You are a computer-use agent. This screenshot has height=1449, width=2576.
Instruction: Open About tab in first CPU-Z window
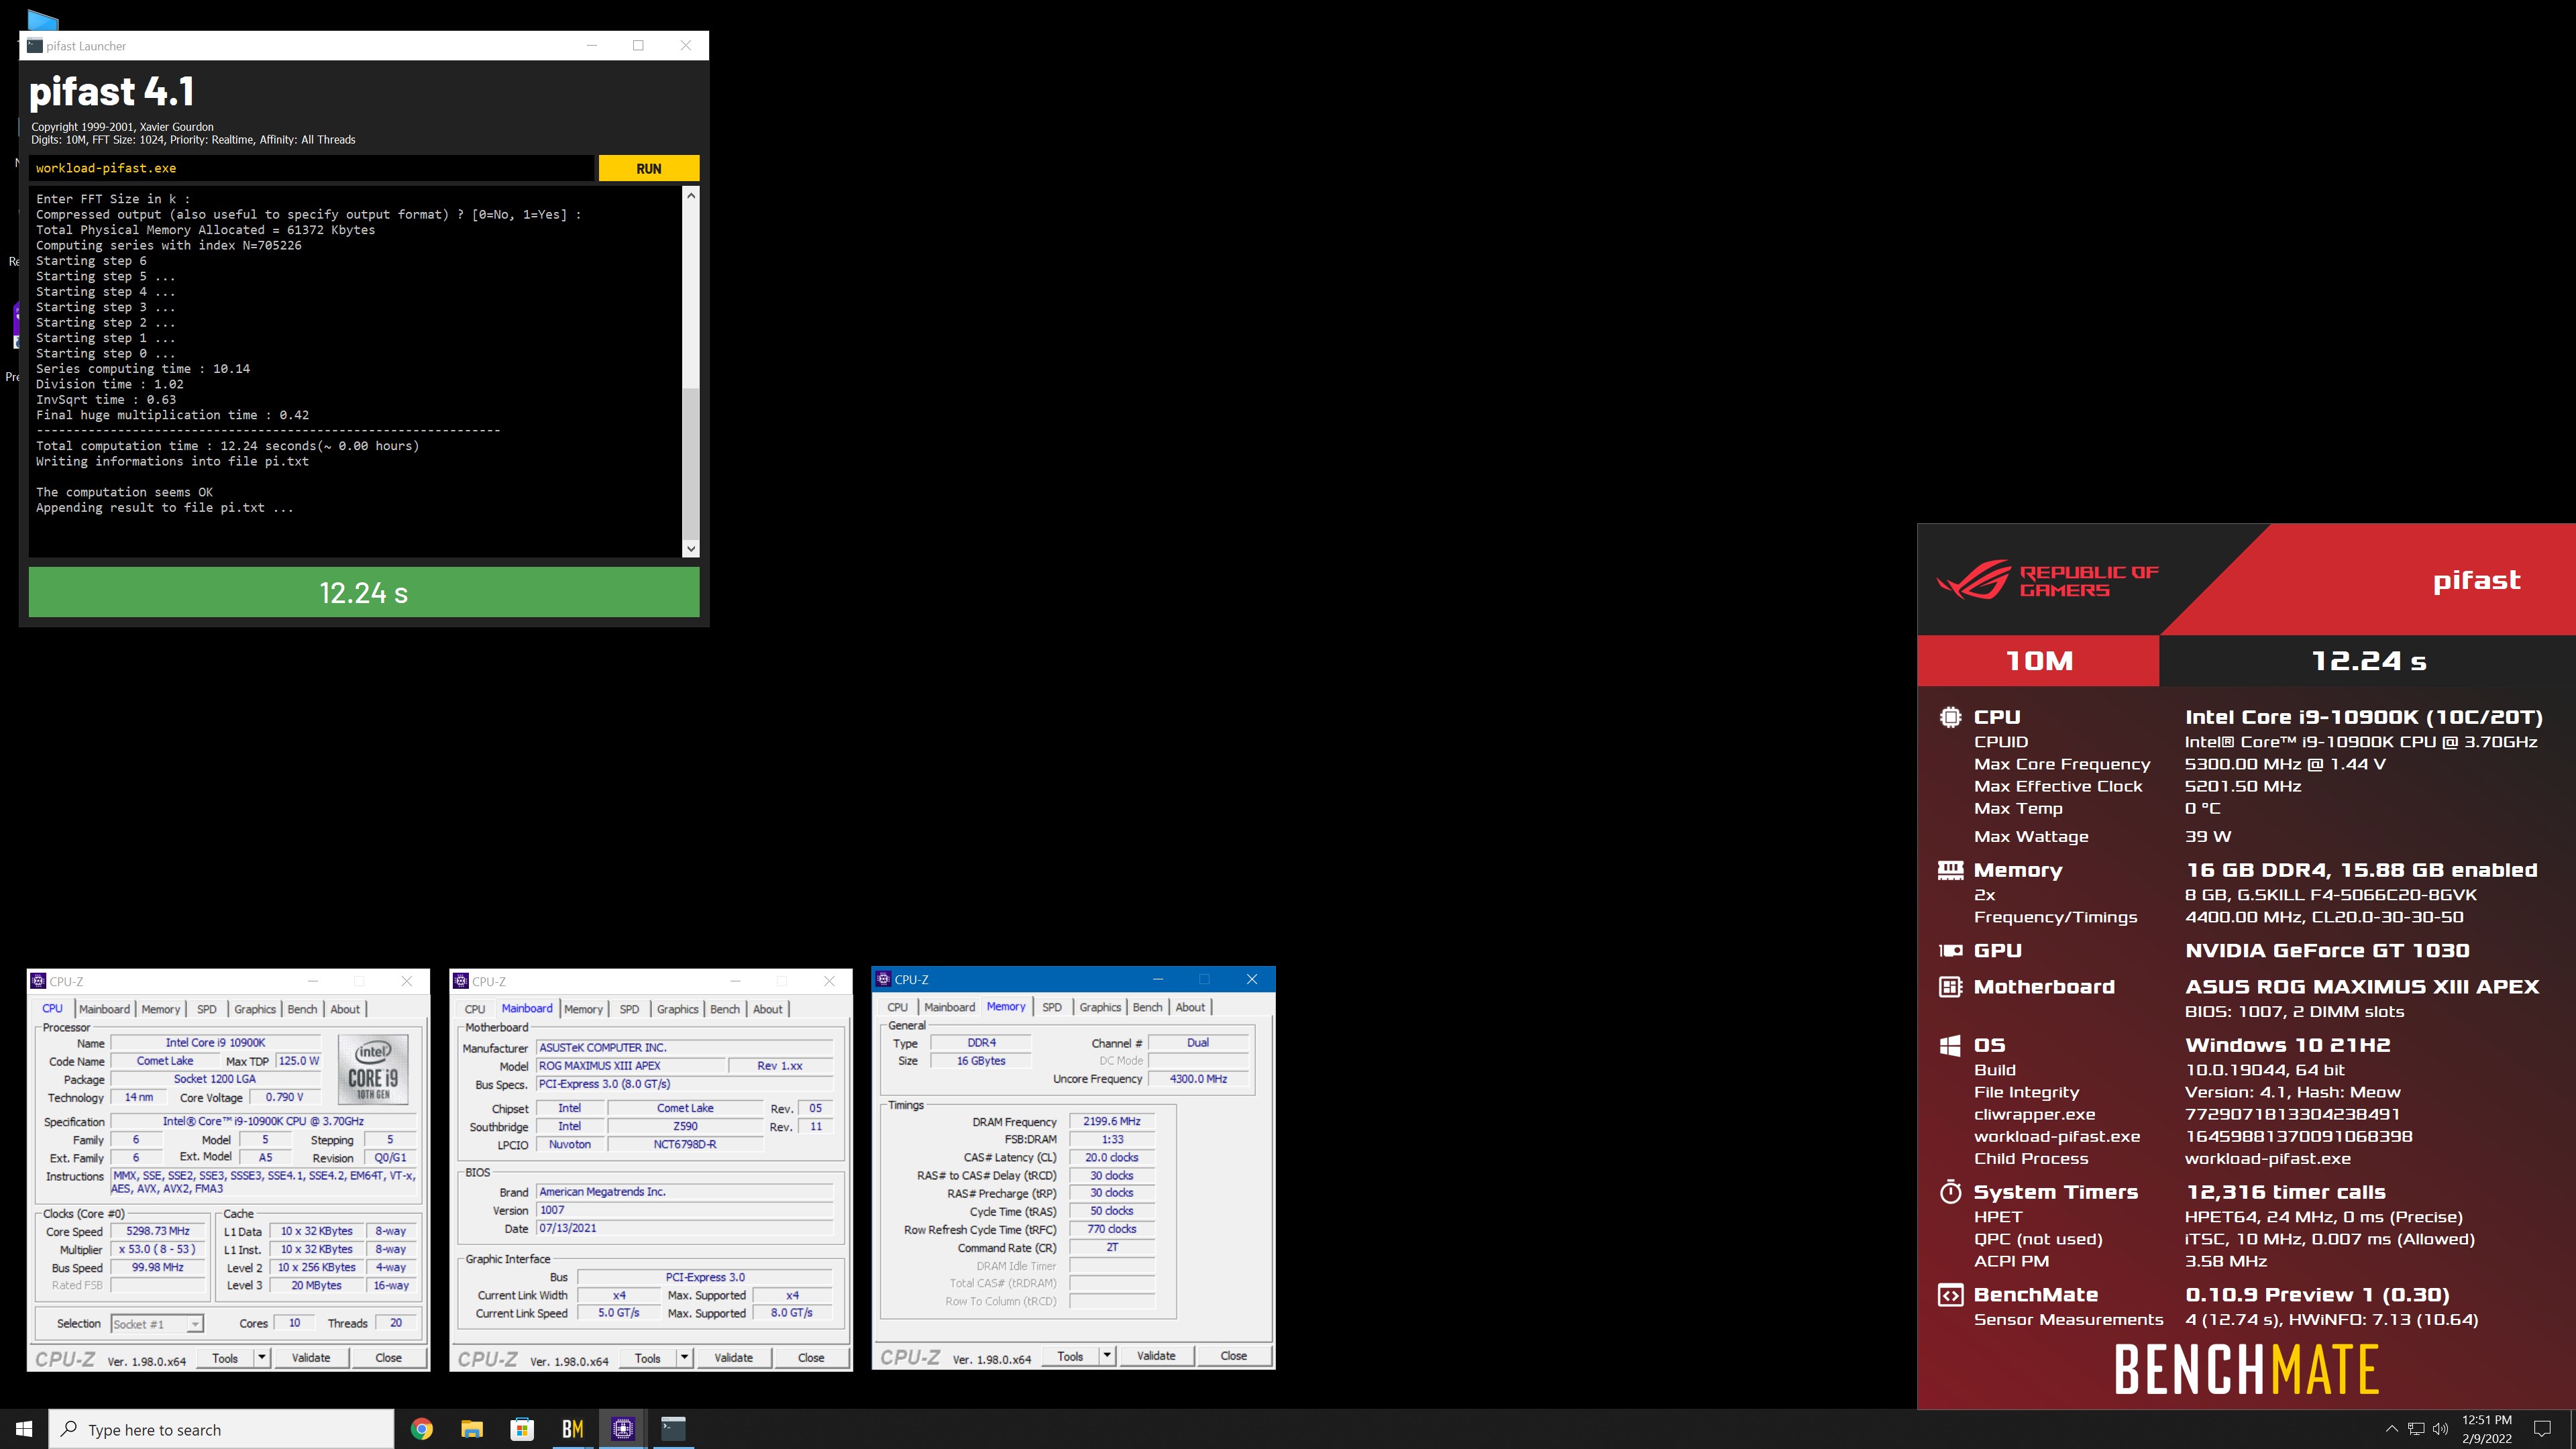coord(345,1009)
